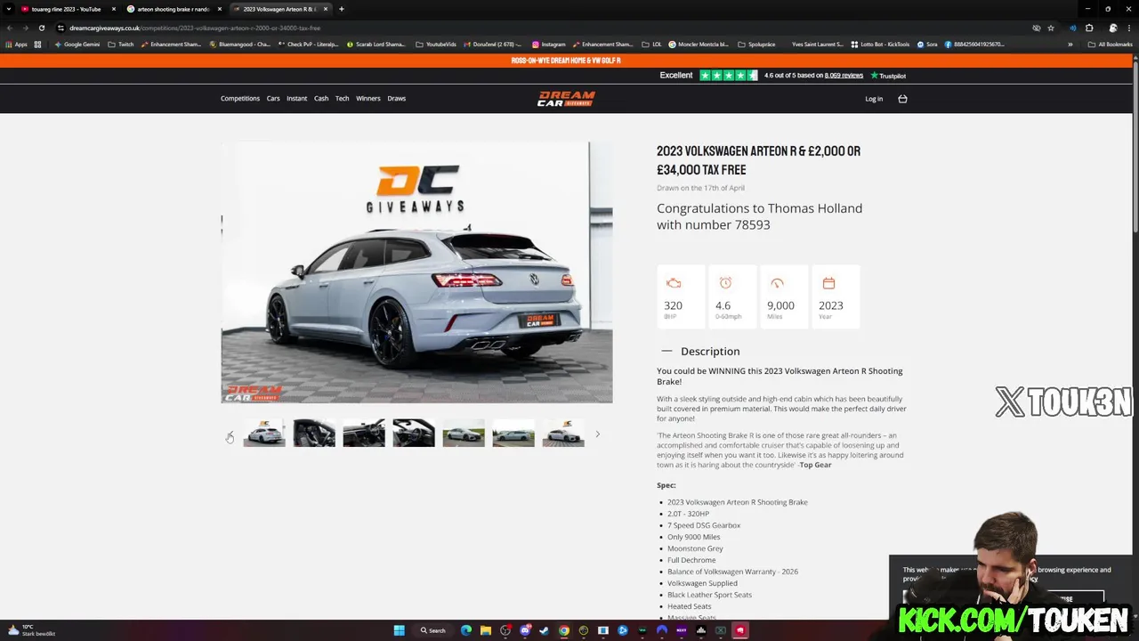The height and width of the screenshot is (641, 1139).
Task: Open Sora bookmark
Action: [x=926, y=45]
